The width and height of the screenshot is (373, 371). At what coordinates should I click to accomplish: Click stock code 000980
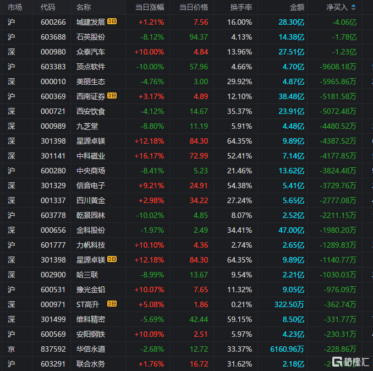(53, 52)
